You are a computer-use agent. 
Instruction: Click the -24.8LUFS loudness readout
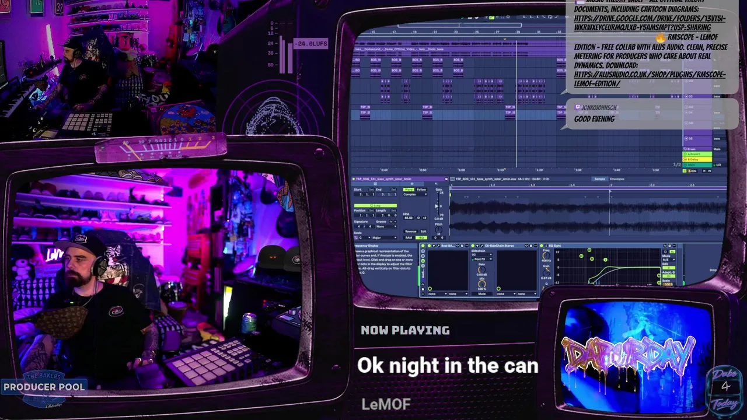coord(310,44)
